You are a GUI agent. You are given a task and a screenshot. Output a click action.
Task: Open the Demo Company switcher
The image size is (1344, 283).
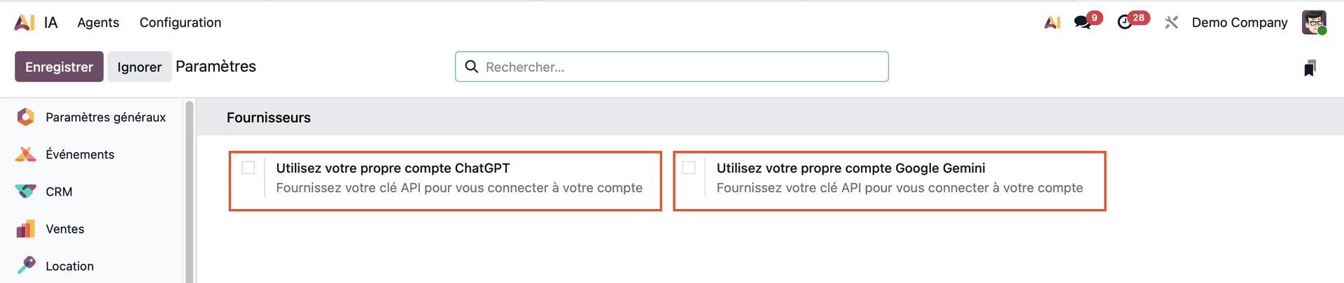[x=1239, y=22]
